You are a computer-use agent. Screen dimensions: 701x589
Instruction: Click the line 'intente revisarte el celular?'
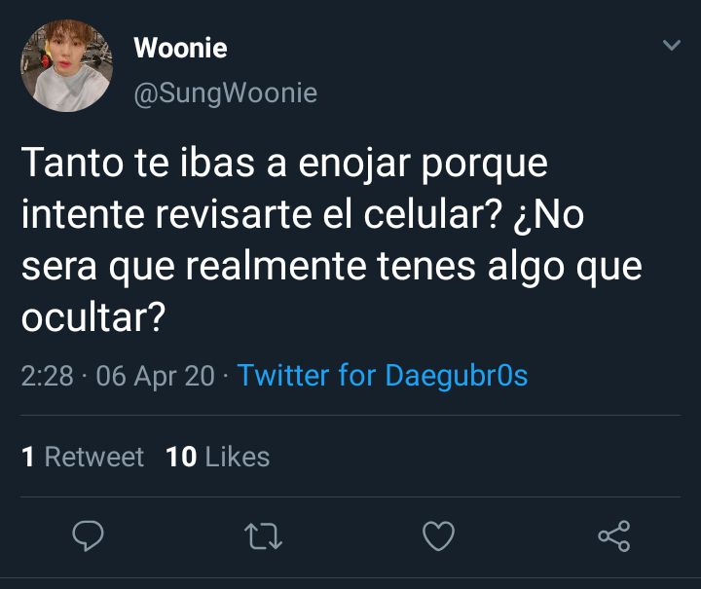(x=262, y=215)
